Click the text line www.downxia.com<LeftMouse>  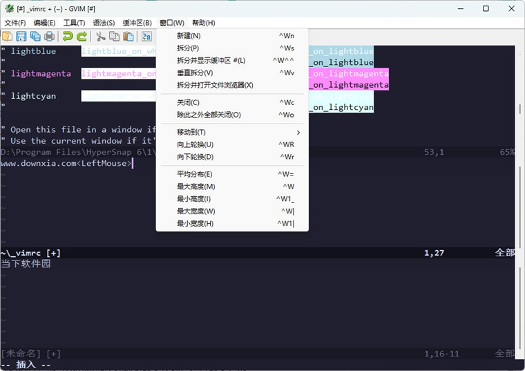66,164
